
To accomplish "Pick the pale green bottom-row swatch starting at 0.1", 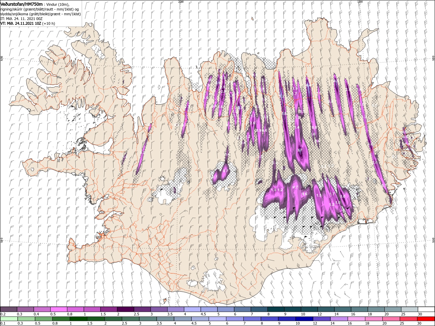I will click(x=8, y=319).
